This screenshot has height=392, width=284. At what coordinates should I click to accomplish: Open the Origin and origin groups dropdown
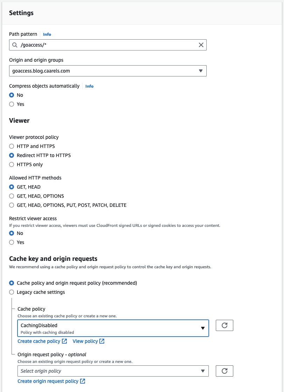point(108,71)
